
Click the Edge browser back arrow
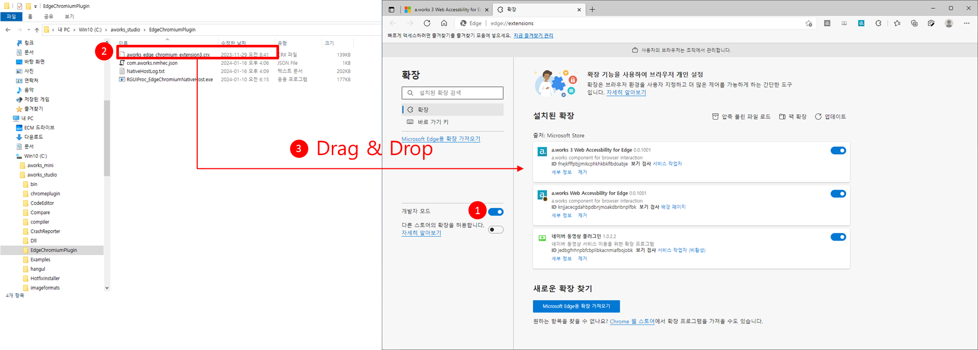tap(393, 23)
